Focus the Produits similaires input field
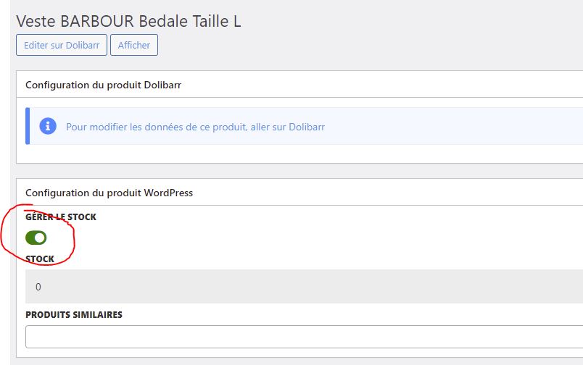 point(304,337)
